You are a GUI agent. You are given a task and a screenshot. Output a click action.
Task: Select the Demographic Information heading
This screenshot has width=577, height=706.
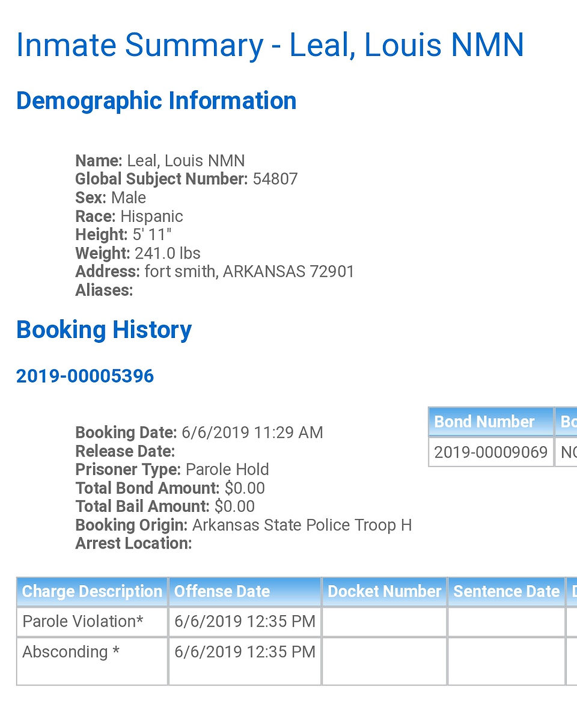[156, 101]
